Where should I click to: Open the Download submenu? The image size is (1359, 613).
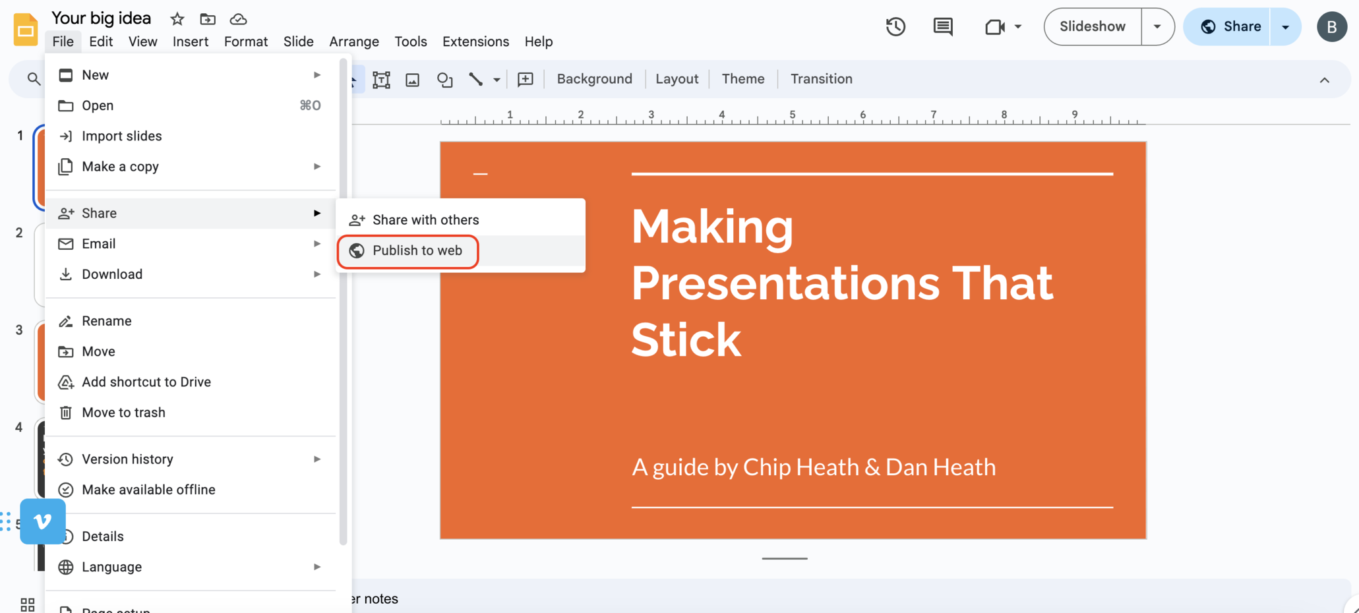(191, 274)
